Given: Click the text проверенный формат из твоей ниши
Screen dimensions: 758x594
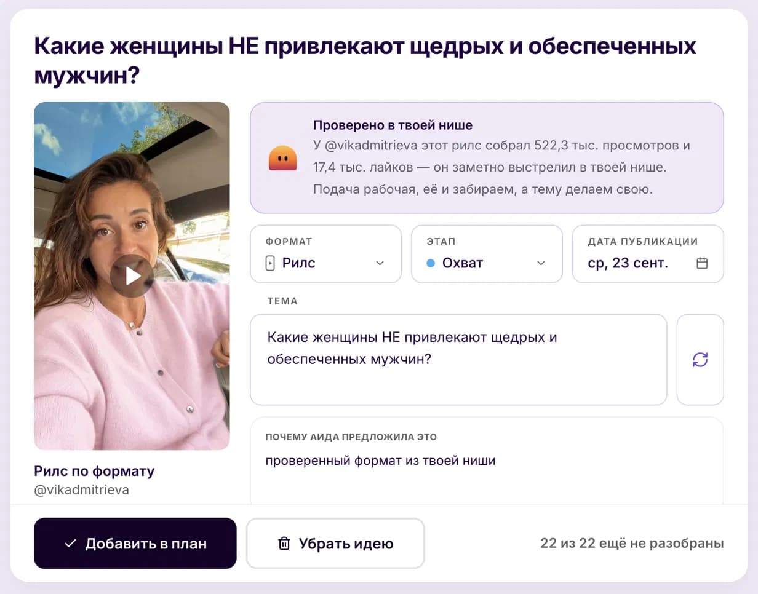Looking at the screenshot, I should tap(380, 461).
